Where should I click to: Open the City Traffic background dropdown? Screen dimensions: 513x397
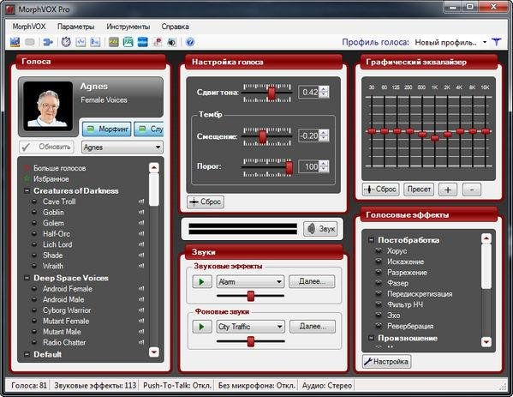coord(279,327)
